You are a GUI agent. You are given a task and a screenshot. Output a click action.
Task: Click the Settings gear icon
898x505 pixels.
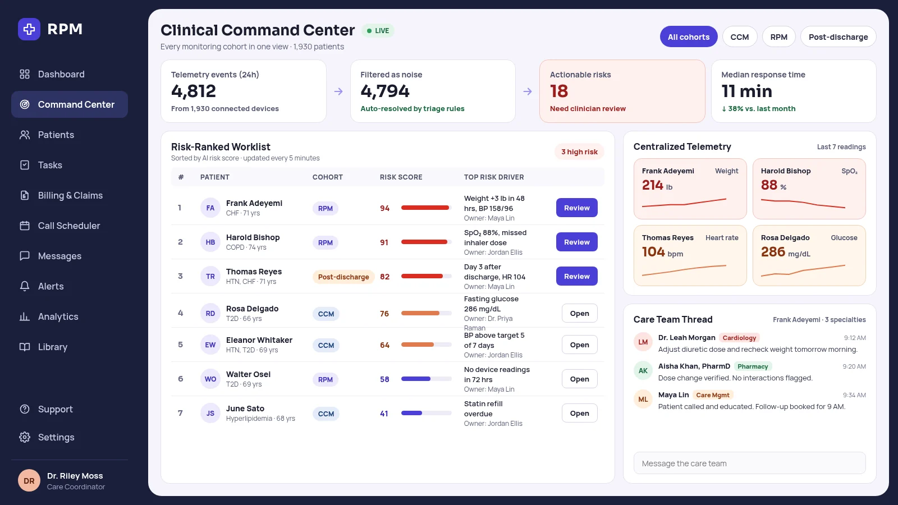coord(25,437)
